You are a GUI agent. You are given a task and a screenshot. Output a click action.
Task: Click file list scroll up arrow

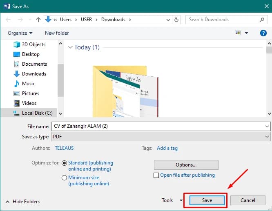tap(269, 43)
